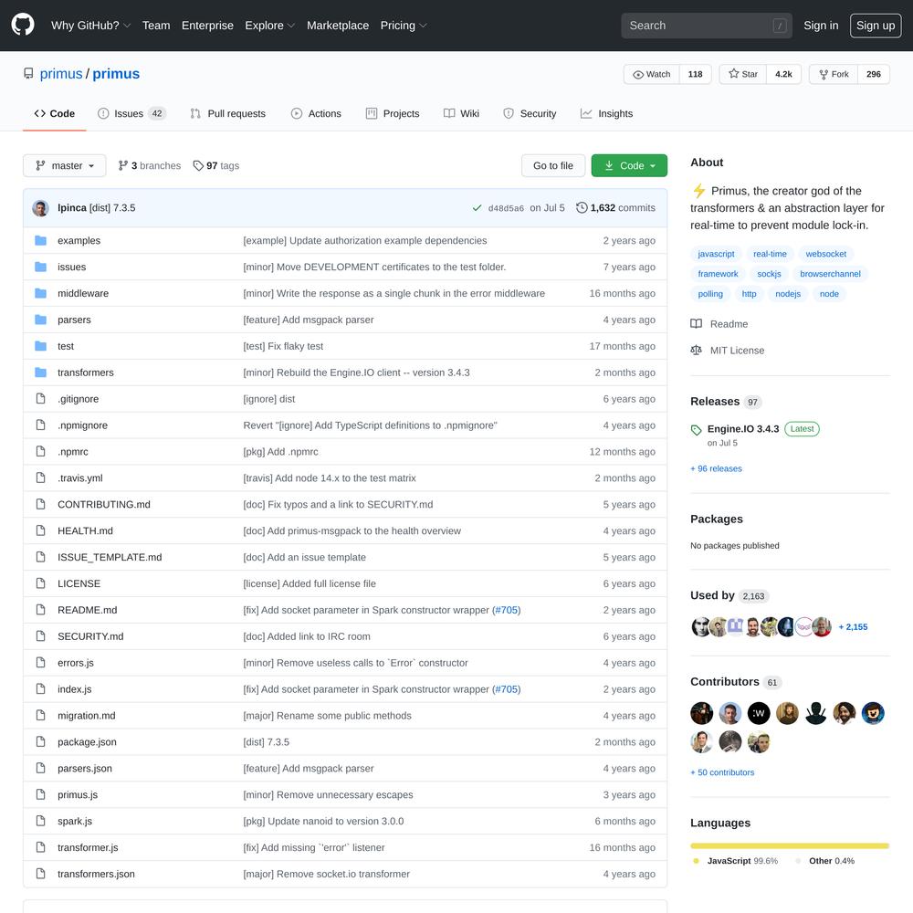Click the first Used by avatar
Viewport: 913px width, 913px height.
[700, 627]
